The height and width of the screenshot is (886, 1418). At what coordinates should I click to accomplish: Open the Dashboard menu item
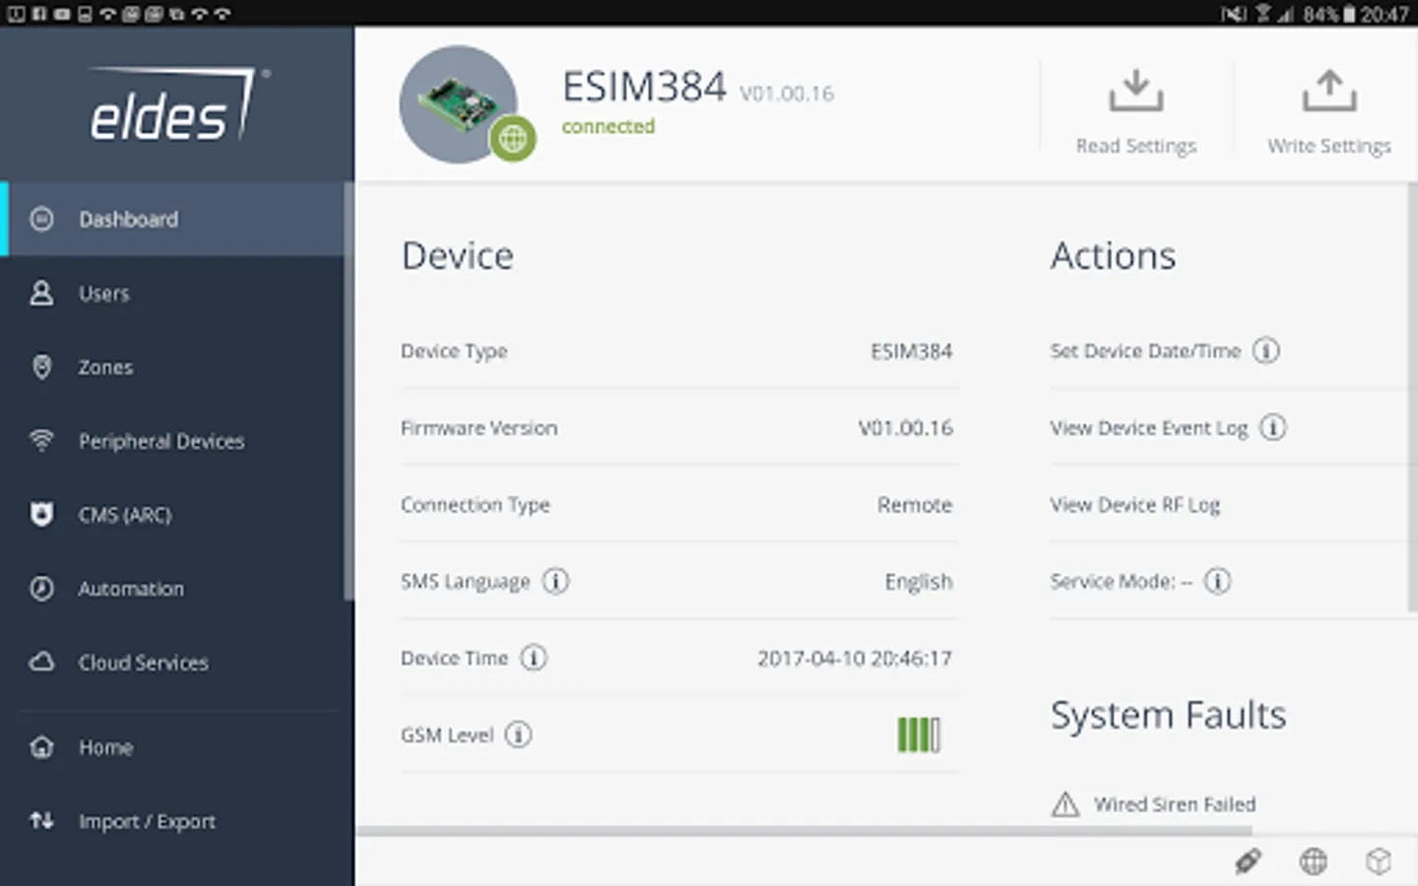point(177,219)
